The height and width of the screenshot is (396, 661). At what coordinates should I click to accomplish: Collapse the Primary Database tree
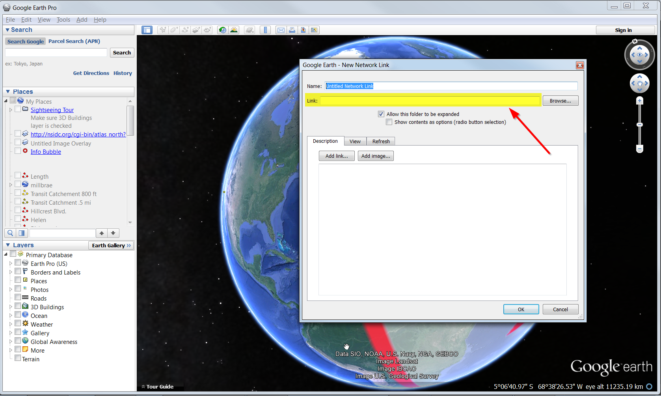(6, 254)
